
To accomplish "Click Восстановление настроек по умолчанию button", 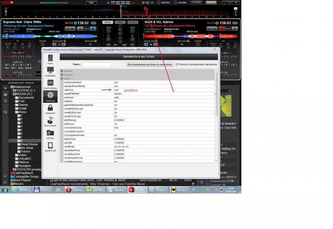I will point(150,65).
